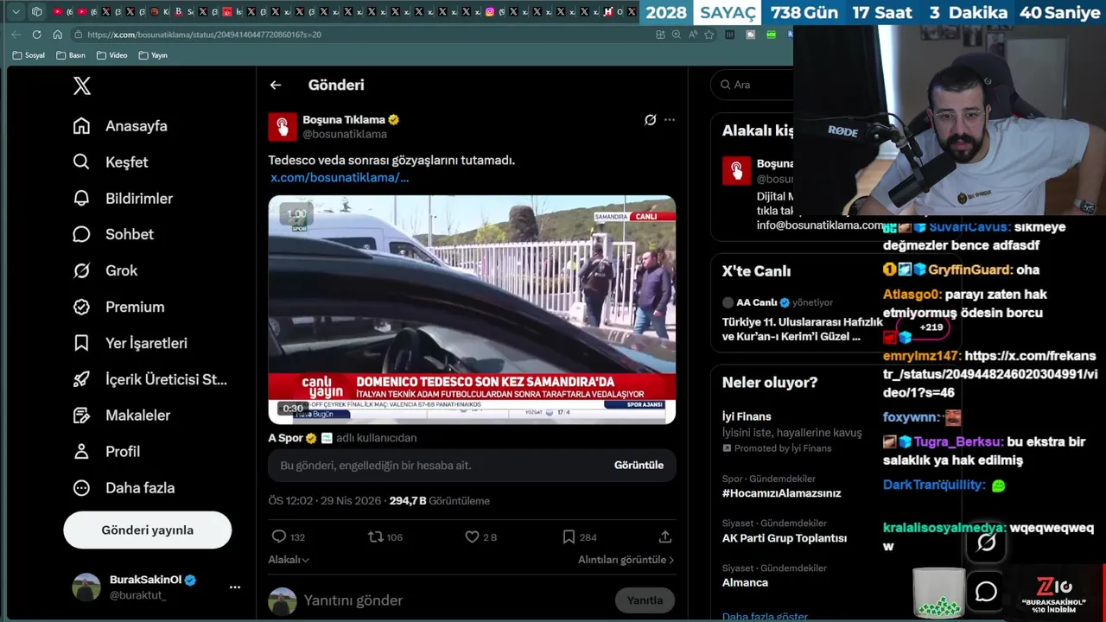Click back arrow beside Gönderi
This screenshot has width=1106, height=622.
(x=275, y=85)
